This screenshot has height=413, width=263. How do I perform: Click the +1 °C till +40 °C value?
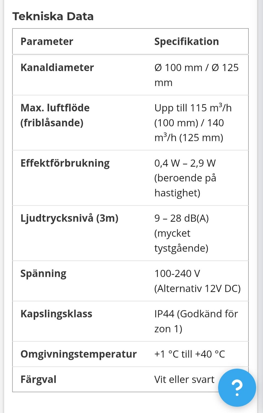pyautogui.click(x=190, y=354)
